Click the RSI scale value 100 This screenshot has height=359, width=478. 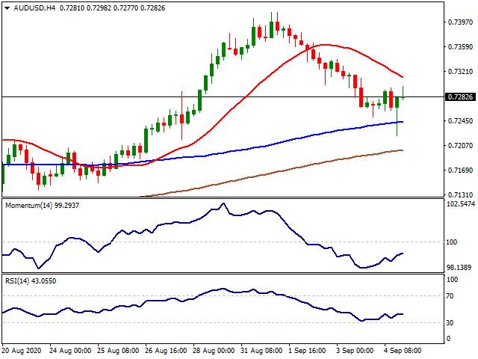(452, 280)
